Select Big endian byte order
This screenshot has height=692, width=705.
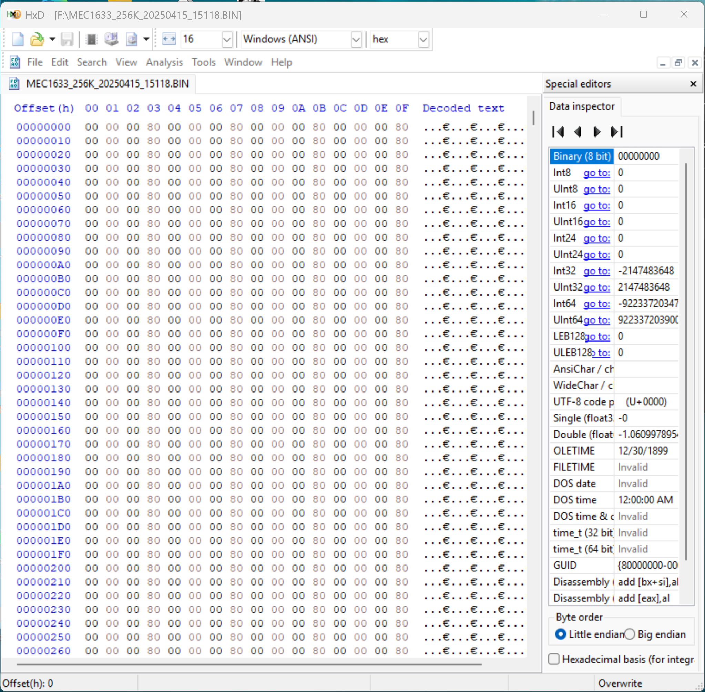pyautogui.click(x=630, y=634)
